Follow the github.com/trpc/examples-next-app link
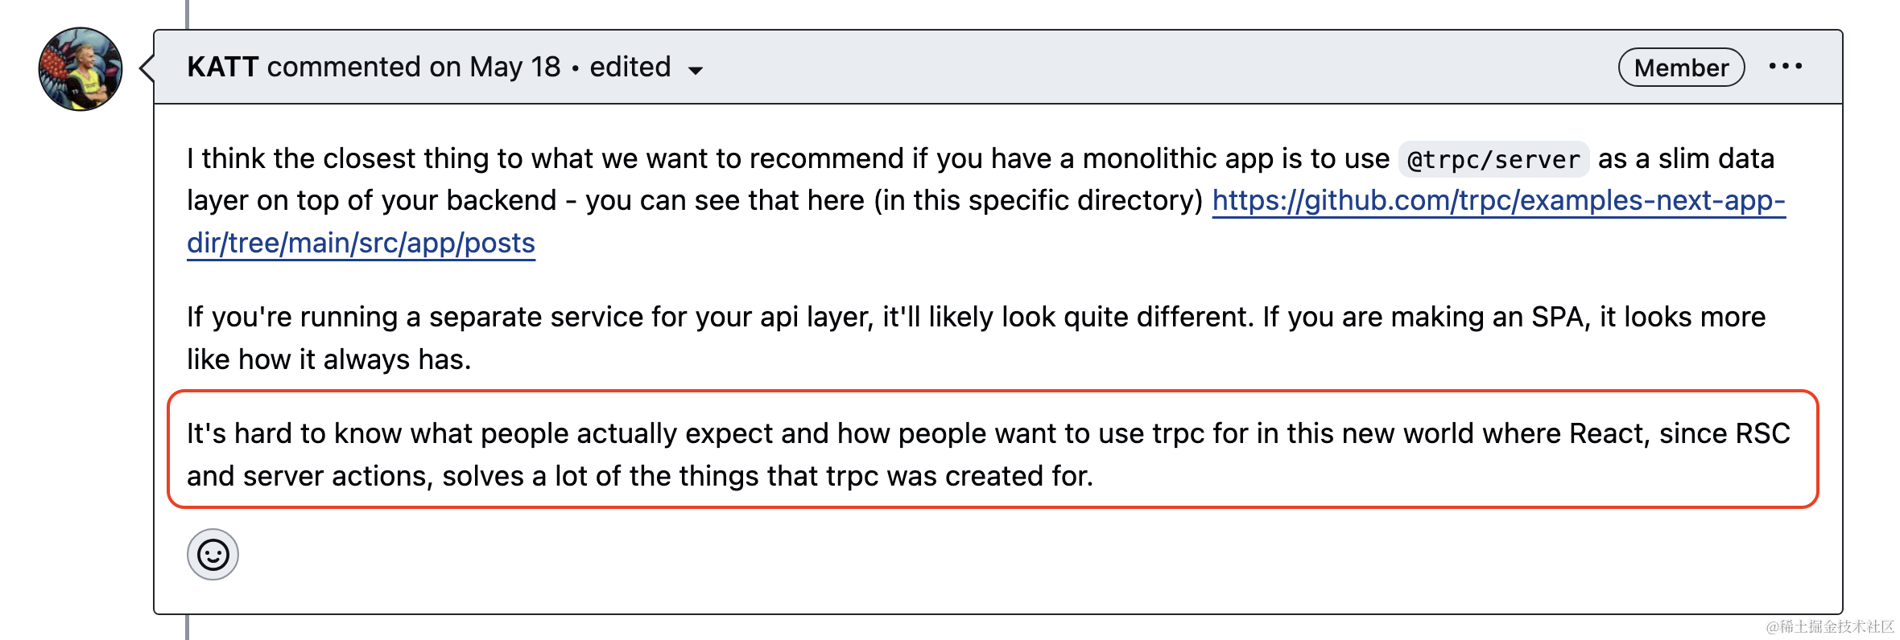Screen dimensions: 1900x640 tap(1498, 200)
